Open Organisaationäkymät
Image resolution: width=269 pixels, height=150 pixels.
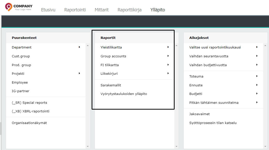pos(29,123)
